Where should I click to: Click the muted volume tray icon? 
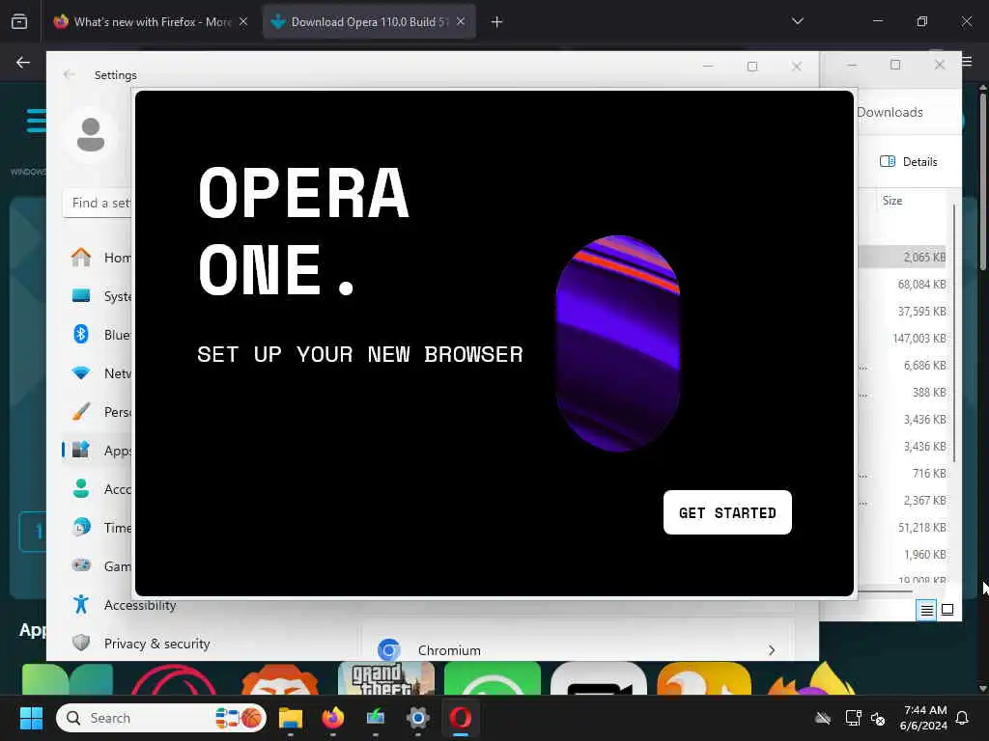point(878,718)
